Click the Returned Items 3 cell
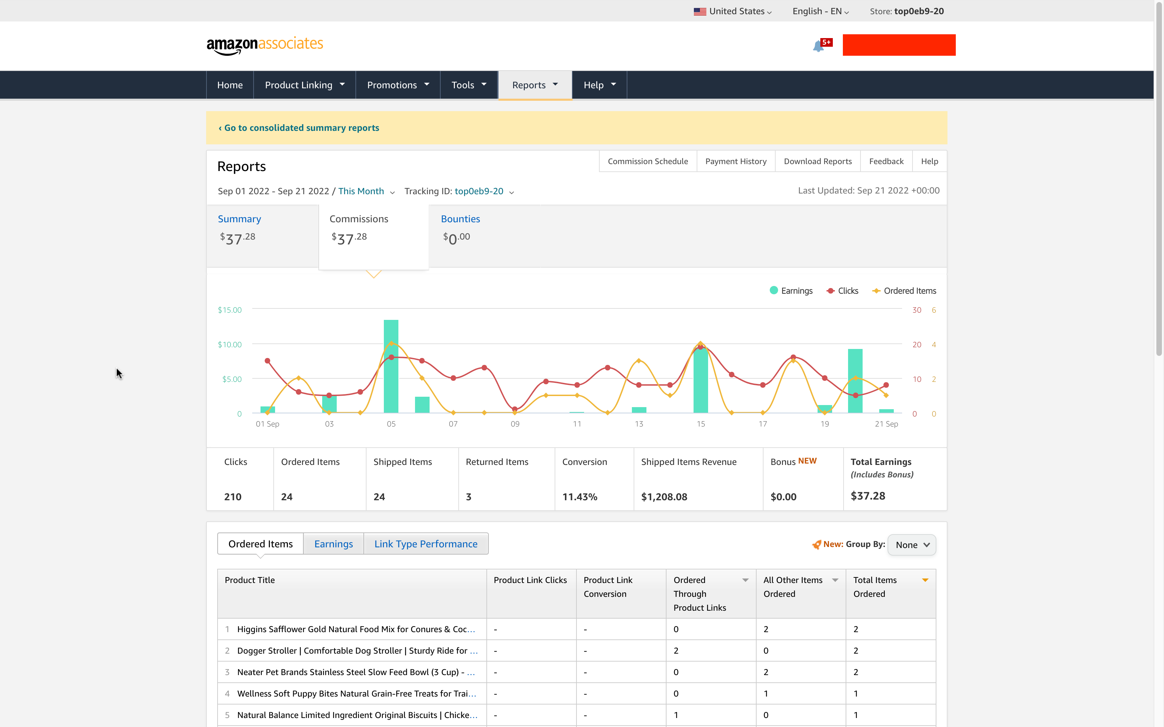The width and height of the screenshot is (1164, 727). pos(507,479)
